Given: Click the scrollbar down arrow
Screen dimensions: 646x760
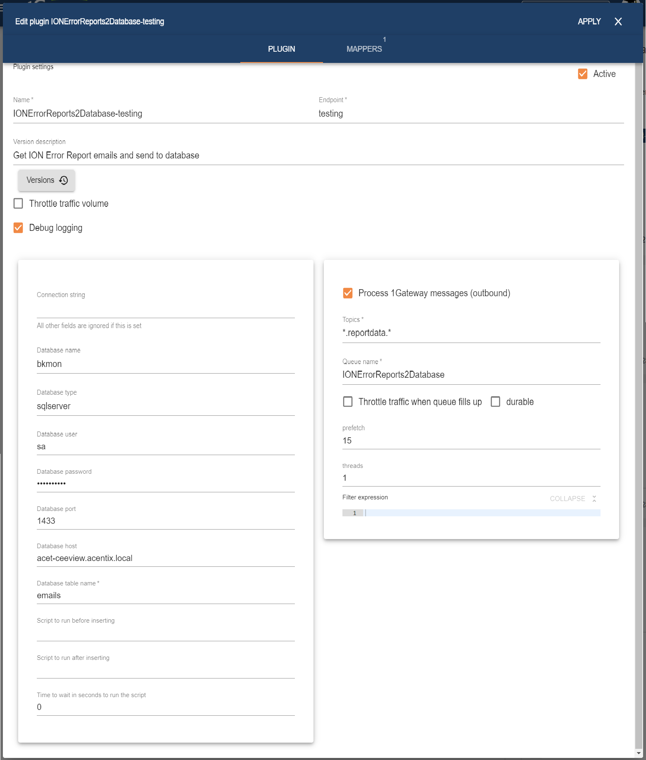Looking at the screenshot, I should (639, 753).
